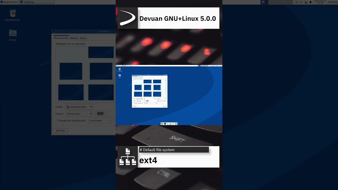Expand Folder dropdown in small center dialog

[141, 99]
